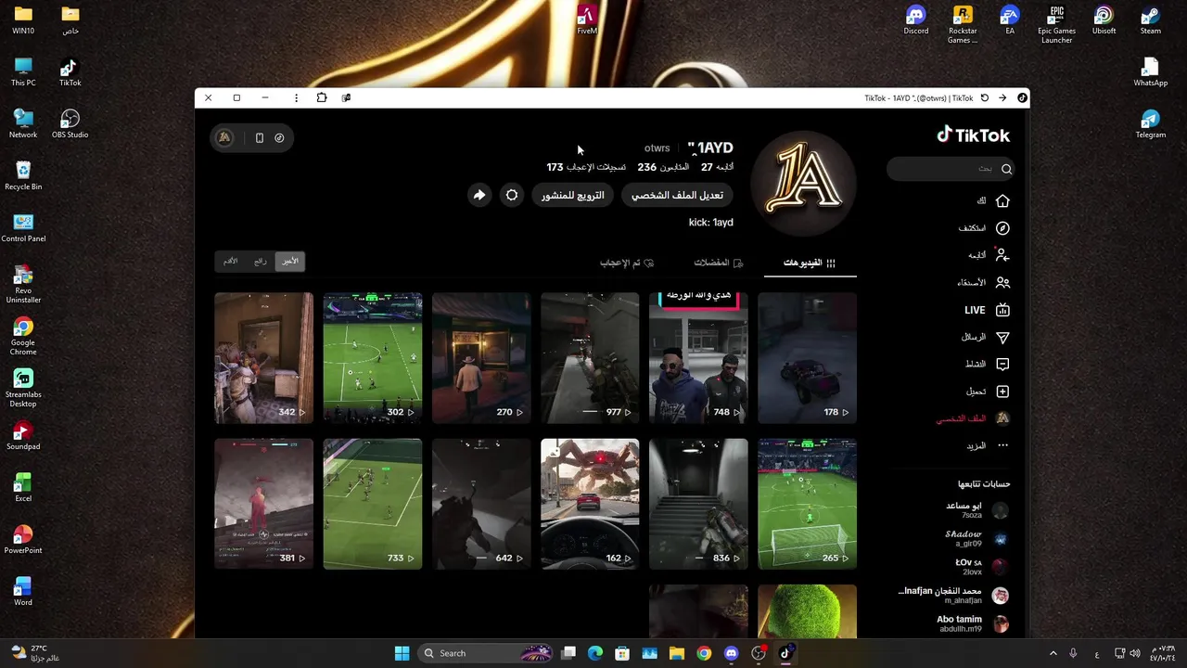The height and width of the screenshot is (668, 1187).
Task: Open the stairs video with 836 views
Action: [698, 504]
